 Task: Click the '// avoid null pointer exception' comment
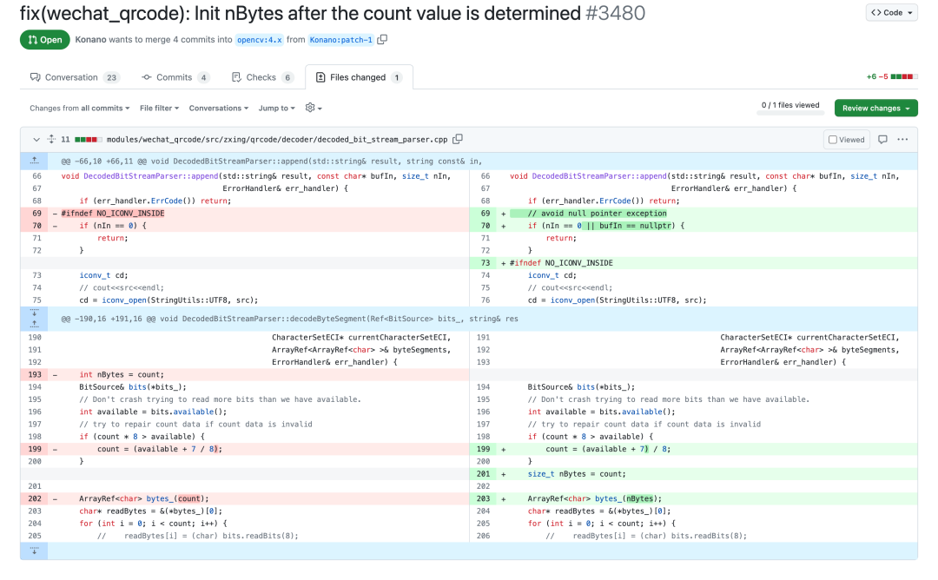click(597, 214)
